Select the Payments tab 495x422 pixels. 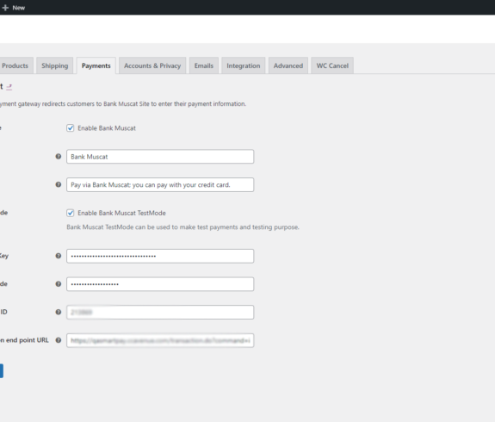pyautogui.click(x=96, y=65)
